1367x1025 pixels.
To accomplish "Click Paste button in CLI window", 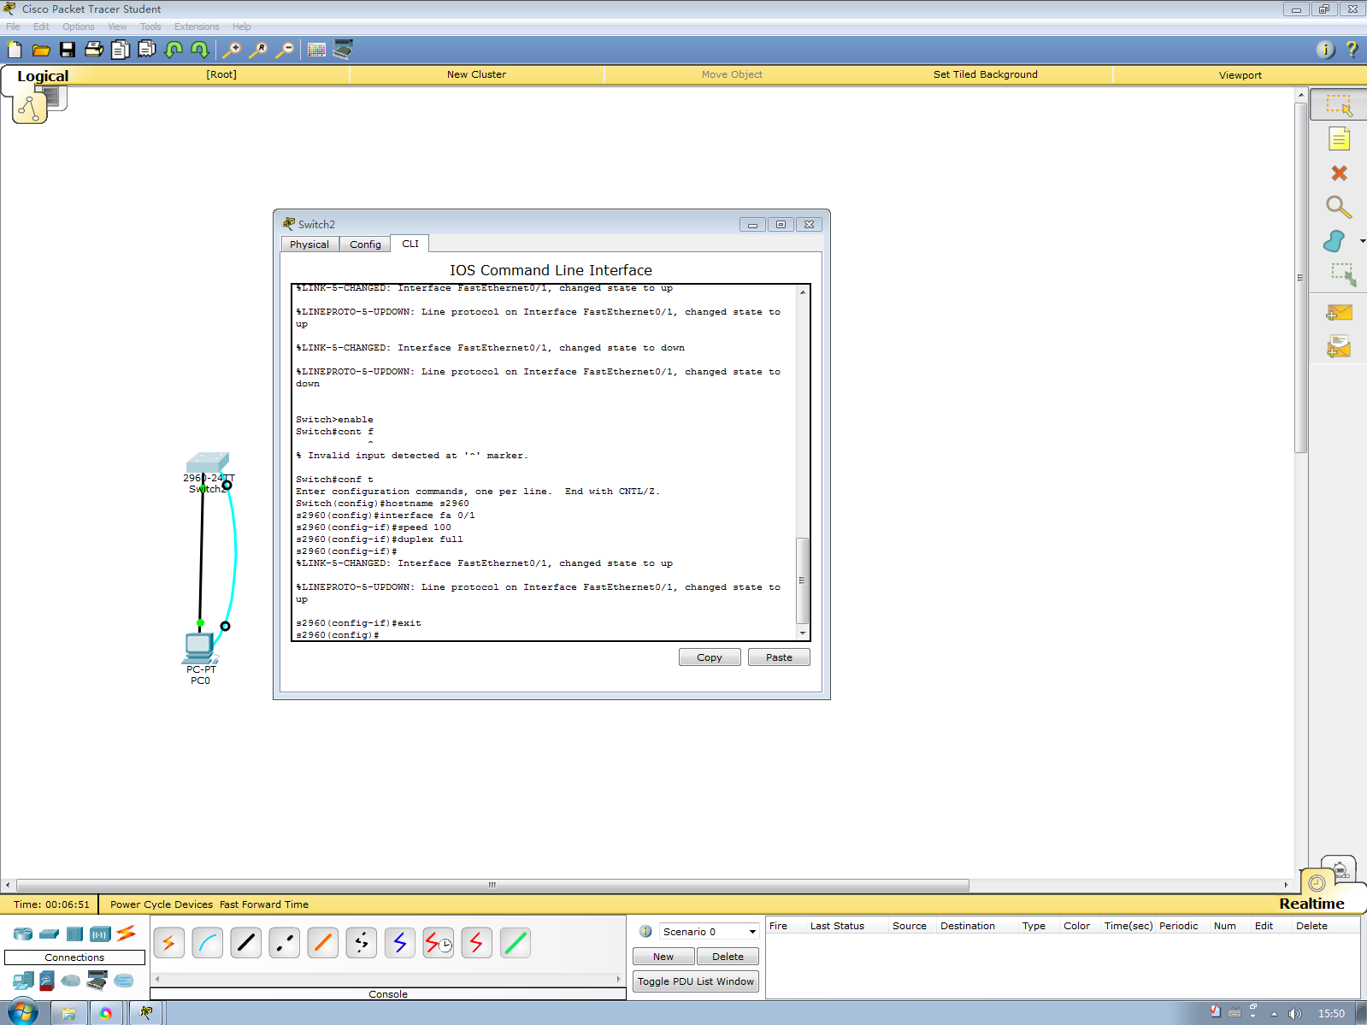I will (x=779, y=657).
